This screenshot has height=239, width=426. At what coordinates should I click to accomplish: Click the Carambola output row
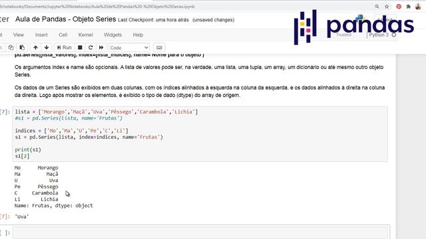tap(37, 193)
